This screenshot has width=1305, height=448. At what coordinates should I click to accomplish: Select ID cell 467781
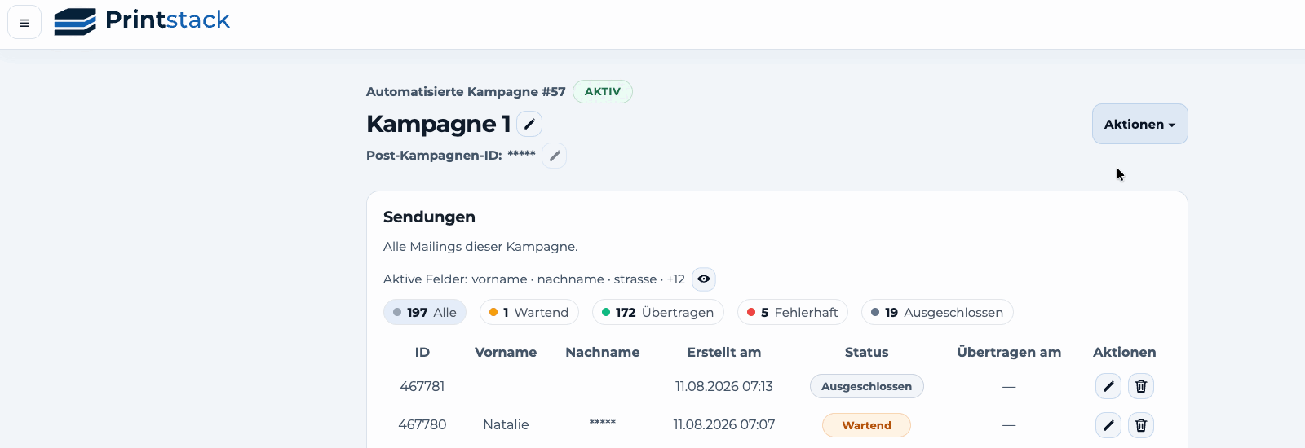click(422, 386)
